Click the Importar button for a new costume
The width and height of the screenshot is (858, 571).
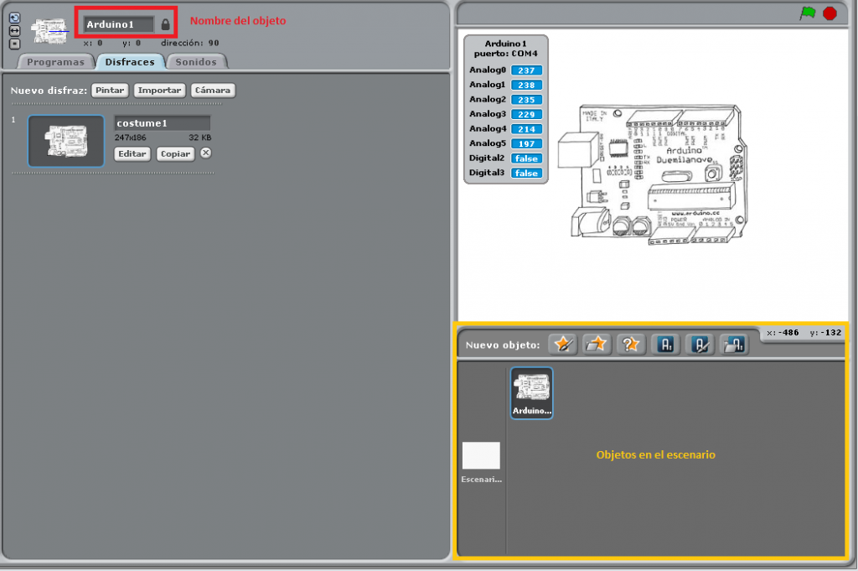(159, 90)
